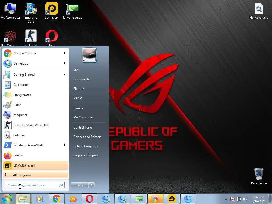Image resolution: width=272 pixels, height=204 pixels.
Task: Click the Windows Start orb
Action: click(x=7, y=199)
